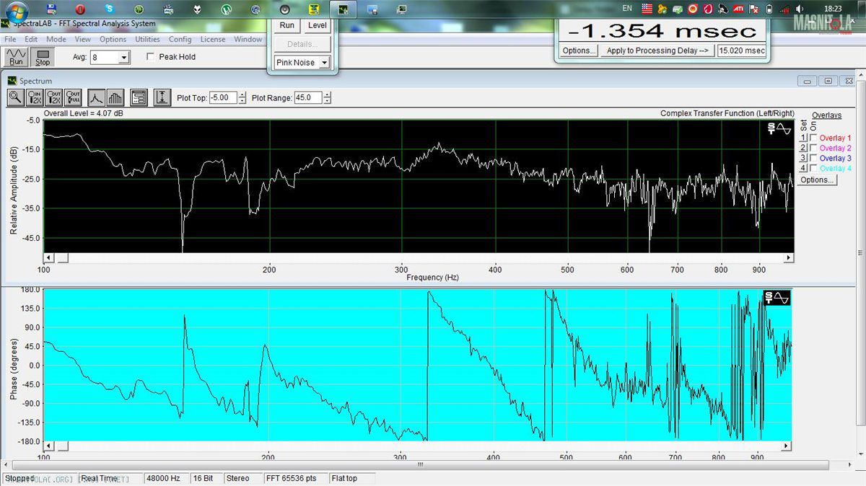Click the ATI tray icon

coord(738,9)
